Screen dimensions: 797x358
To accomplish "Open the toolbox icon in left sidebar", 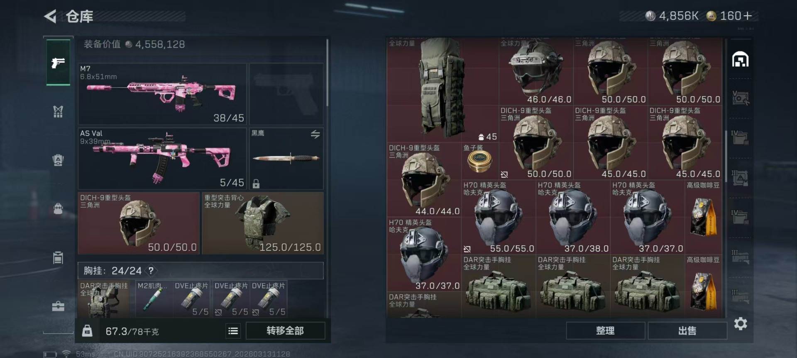I will point(58,306).
